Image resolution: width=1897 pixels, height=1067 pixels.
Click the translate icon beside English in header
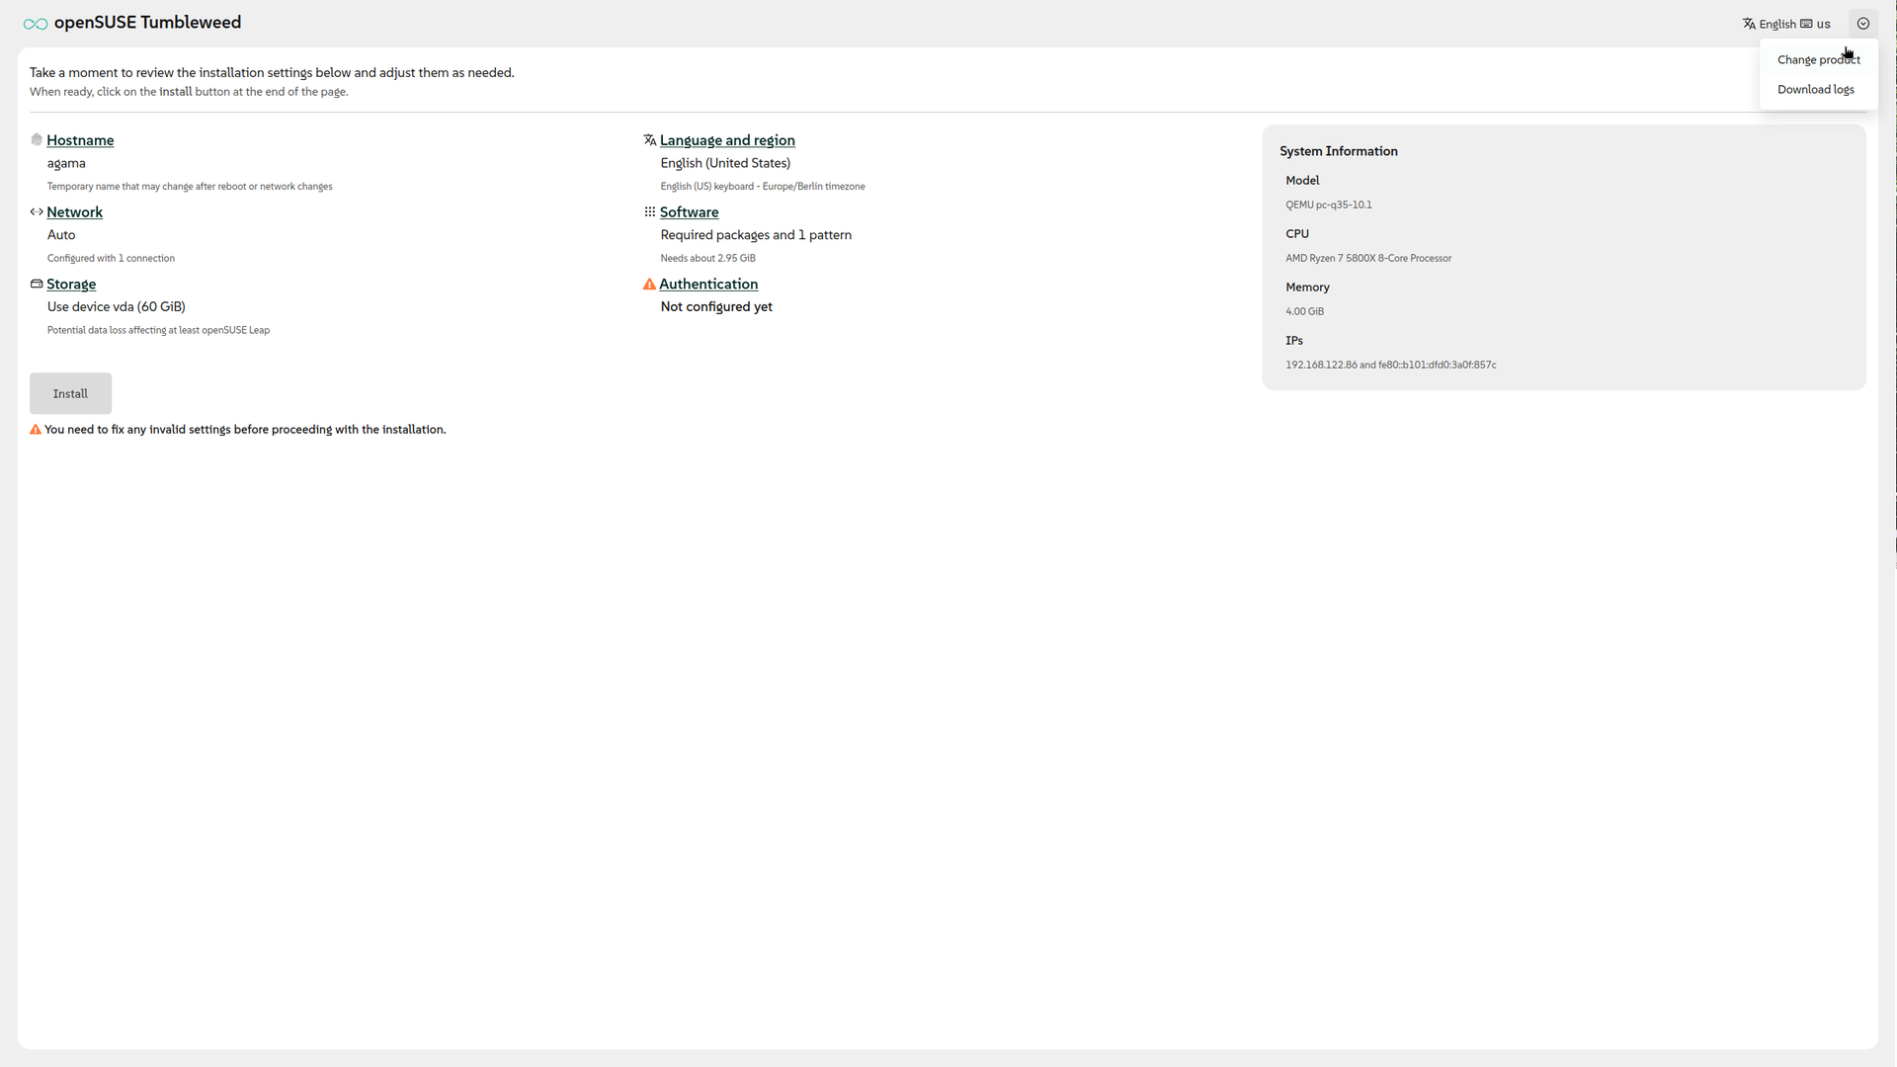(1749, 24)
